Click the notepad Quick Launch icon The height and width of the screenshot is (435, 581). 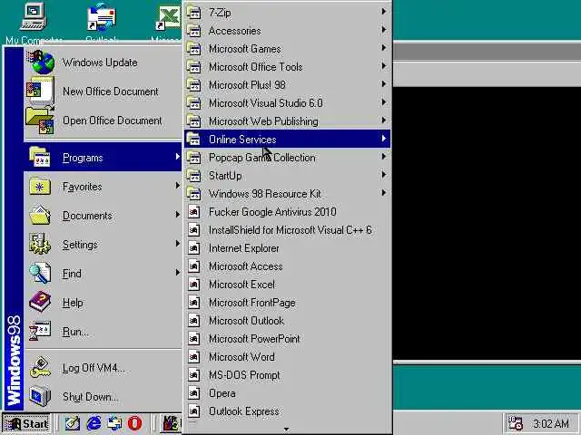click(x=73, y=423)
